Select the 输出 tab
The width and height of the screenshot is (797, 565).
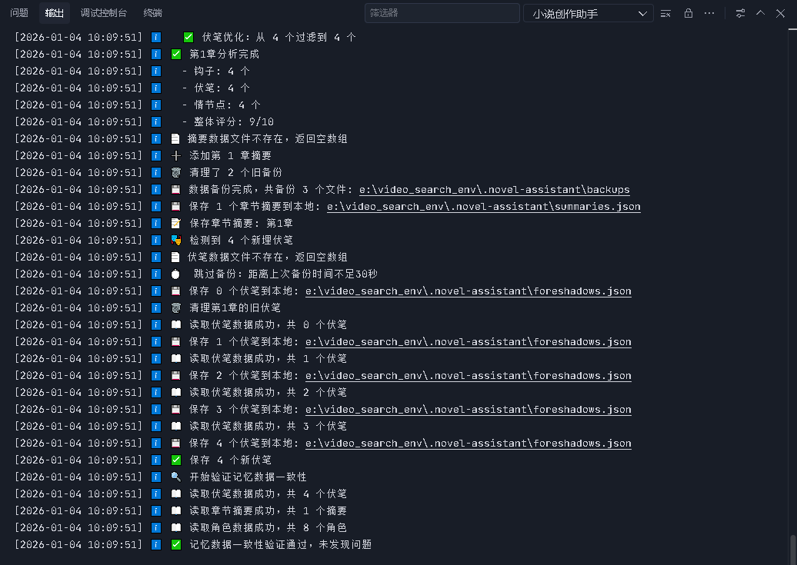(x=55, y=13)
